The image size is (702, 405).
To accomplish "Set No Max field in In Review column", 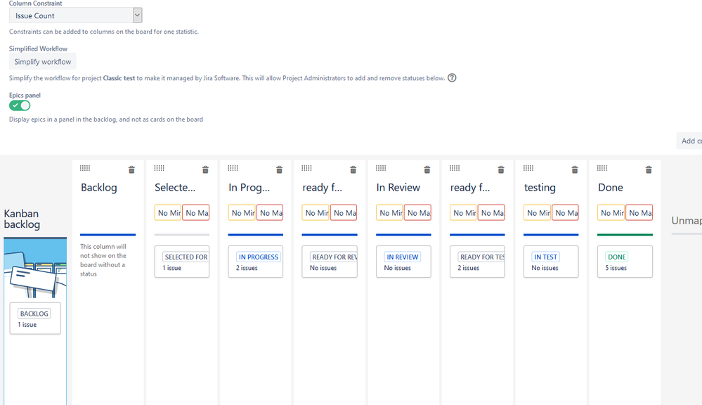I will 417,213.
